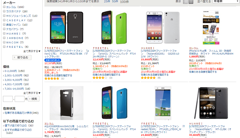Check the エレコム (166) maker checkbox
The image size is (240, 138).
click(x=4, y=7)
